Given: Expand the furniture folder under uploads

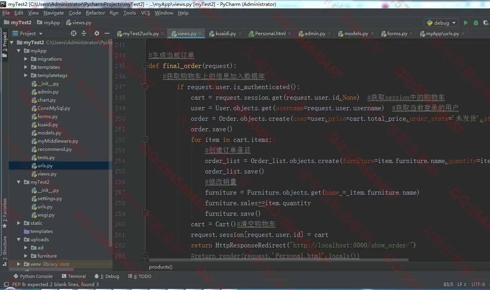Looking at the screenshot, I should point(26,256).
